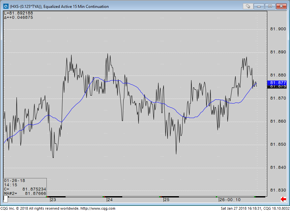Click the L=81.892188 value label
This screenshot has width=290, height=211.
click(x=18, y=13)
